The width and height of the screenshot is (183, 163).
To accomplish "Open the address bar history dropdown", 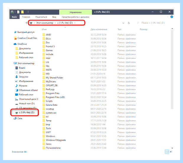I will (123, 23).
